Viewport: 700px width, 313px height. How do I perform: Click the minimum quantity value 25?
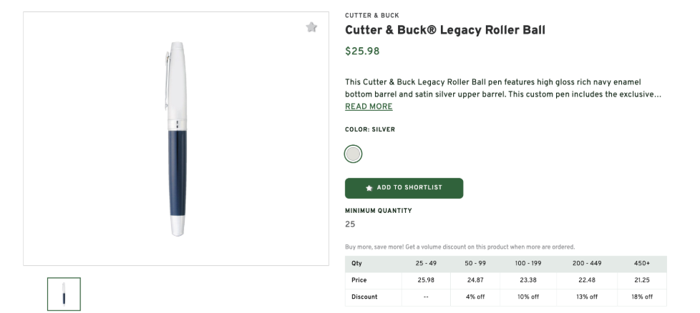pos(350,224)
